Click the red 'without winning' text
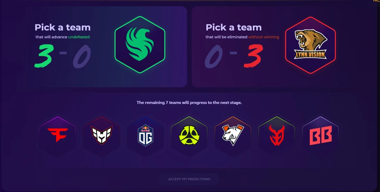The height and width of the screenshot is (192, 380). click(264, 37)
